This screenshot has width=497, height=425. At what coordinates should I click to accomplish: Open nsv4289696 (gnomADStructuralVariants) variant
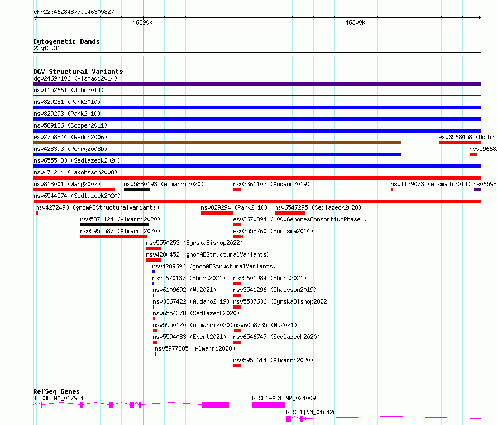tap(214, 266)
